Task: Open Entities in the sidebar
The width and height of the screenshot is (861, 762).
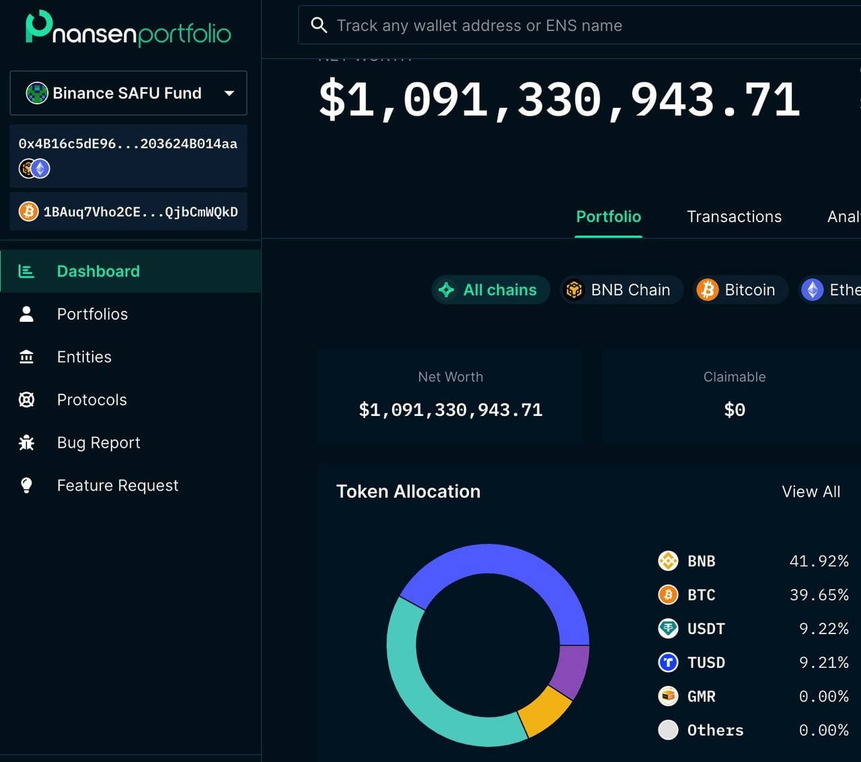Action: click(130, 357)
